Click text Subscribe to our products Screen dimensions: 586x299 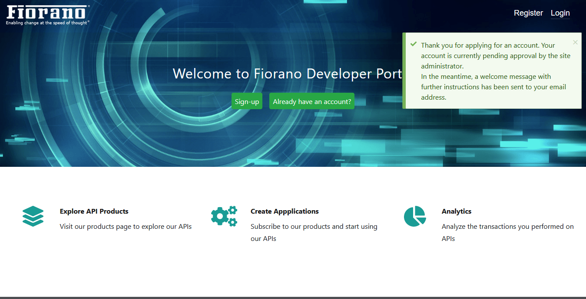coord(314,232)
